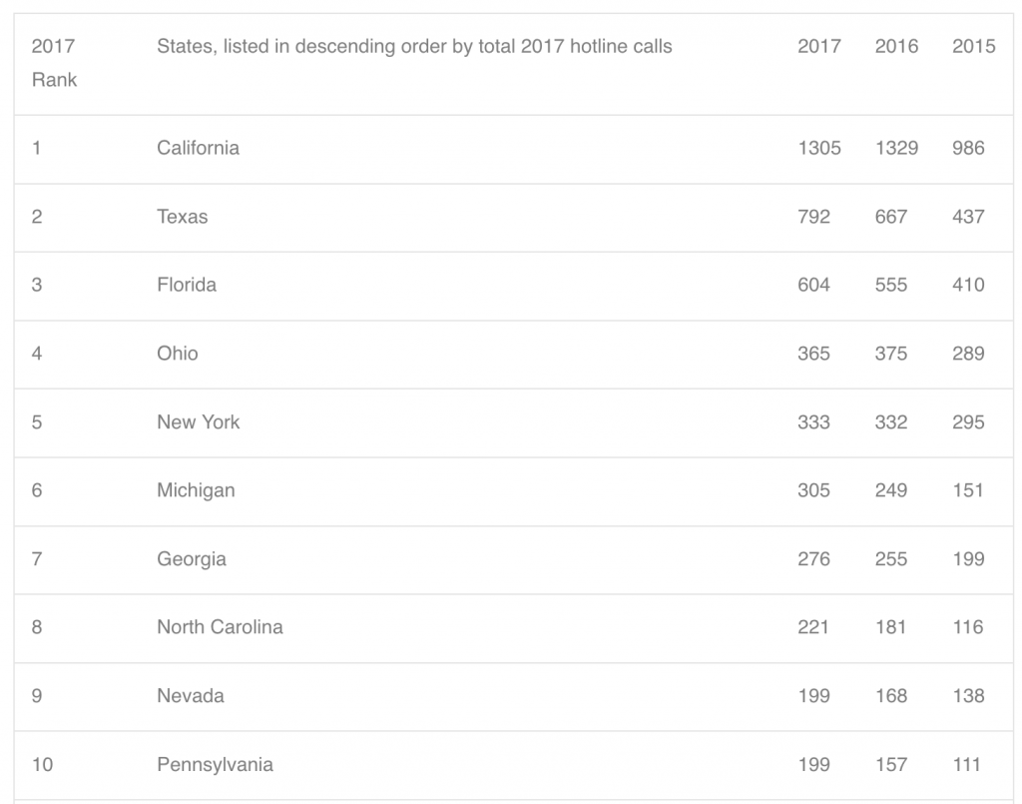This screenshot has height=804, width=1022.
Task: Select the Texas row label
Action: click(183, 217)
